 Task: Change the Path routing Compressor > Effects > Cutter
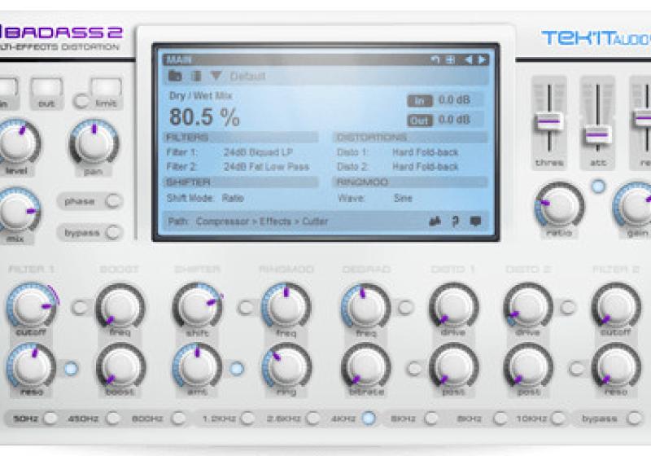coord(262,221)
